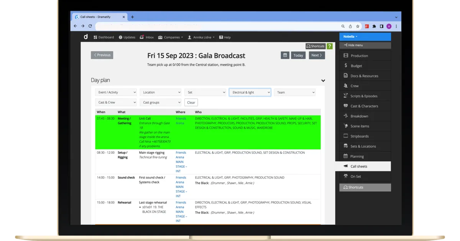
Task: Open the Location filter dropdown
Action: [161, 92]
